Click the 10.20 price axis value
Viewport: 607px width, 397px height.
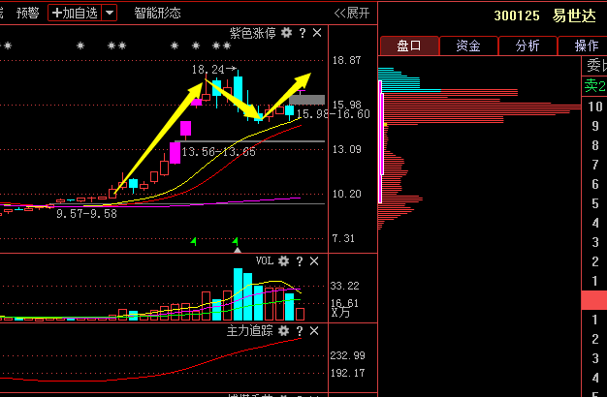click(x=346, y=194)
